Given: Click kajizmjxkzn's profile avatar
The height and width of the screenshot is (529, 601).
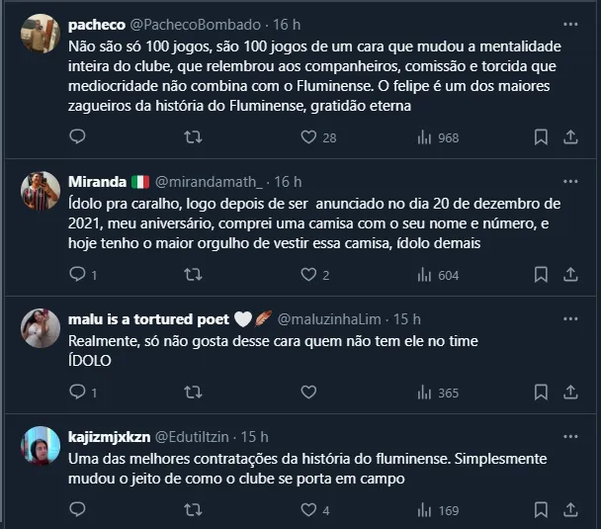Looking at the screenshot, I should tap(41, 445).
